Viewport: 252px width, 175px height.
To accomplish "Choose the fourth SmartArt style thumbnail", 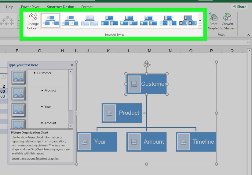I will click(x=109, y=20).
